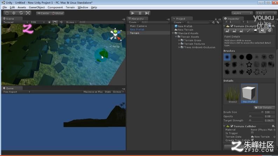Screen dimensions: 278x156
Task: Open the Window menu
Action: click(83, 7)
